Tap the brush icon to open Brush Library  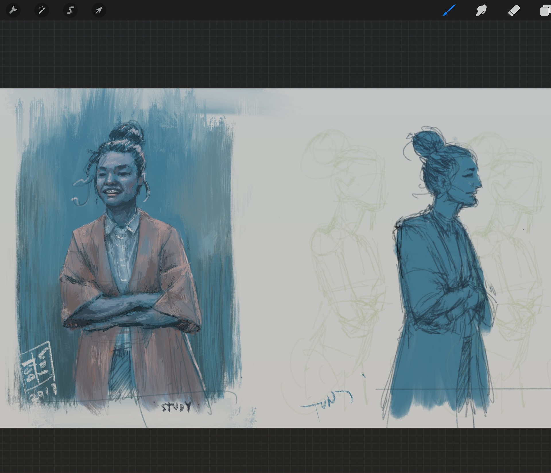pyautogui.click(x=449, y=10)
